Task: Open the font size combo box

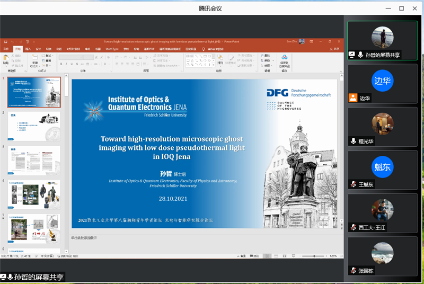Action: click(89, 57)
